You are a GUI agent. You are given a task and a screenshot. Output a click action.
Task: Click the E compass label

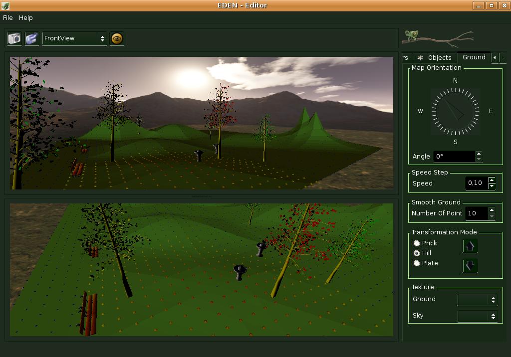pos(491,111)
